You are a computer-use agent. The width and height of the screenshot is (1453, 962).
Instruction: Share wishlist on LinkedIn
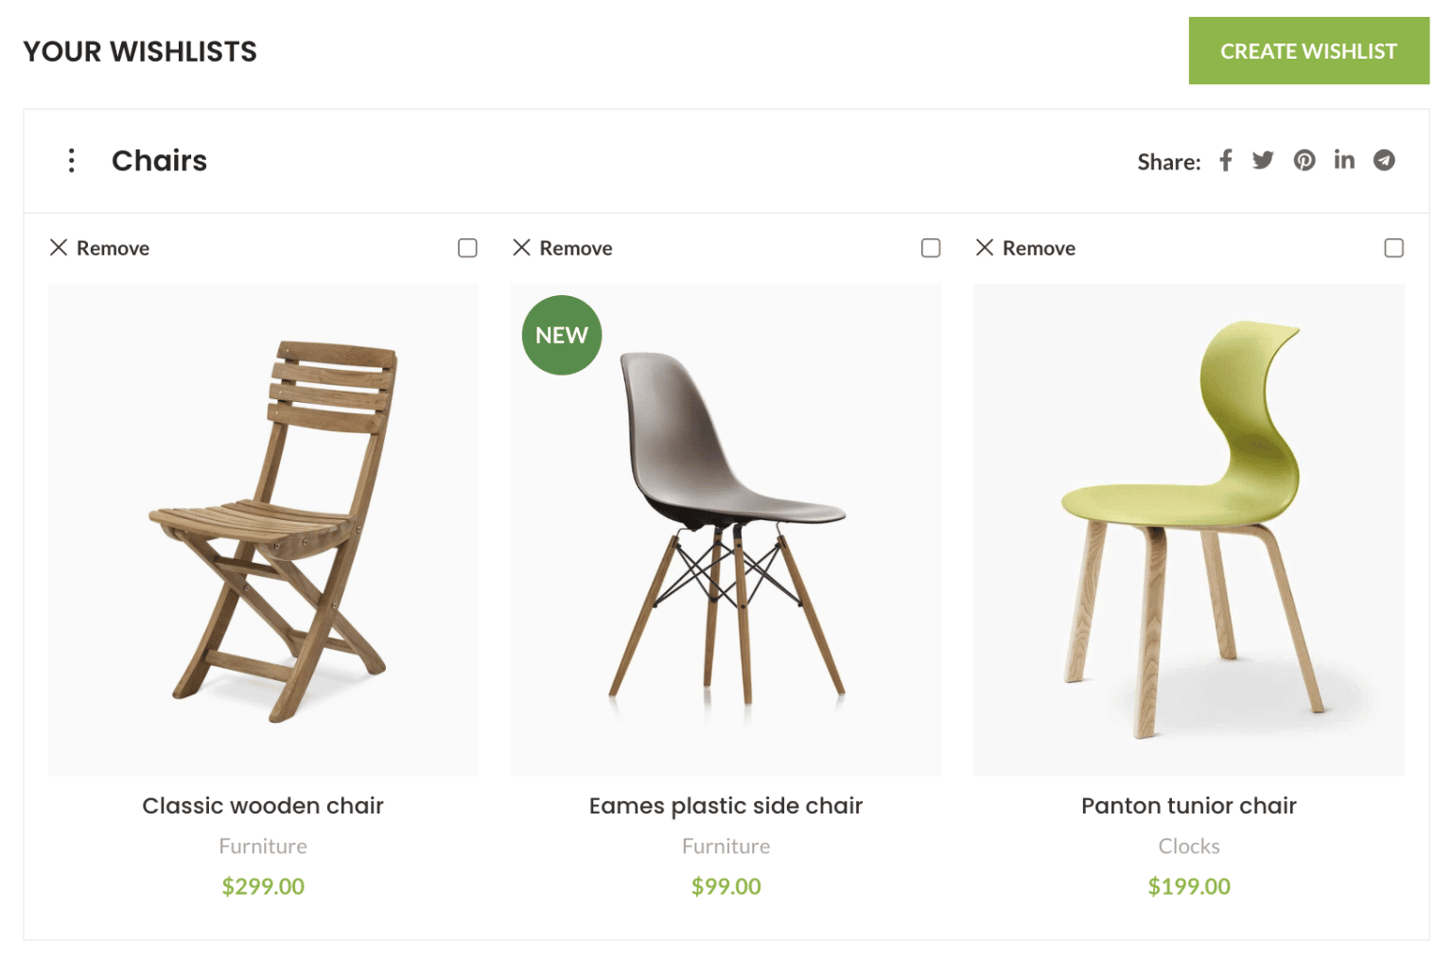[1344, 160]
